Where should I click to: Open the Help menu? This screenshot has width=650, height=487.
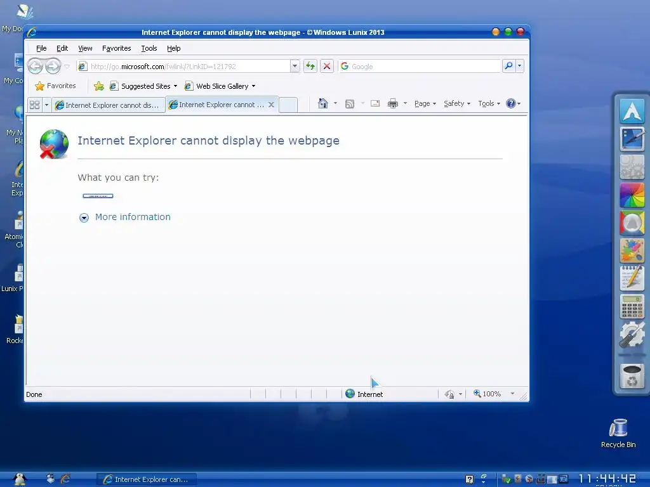coord(174,48)
